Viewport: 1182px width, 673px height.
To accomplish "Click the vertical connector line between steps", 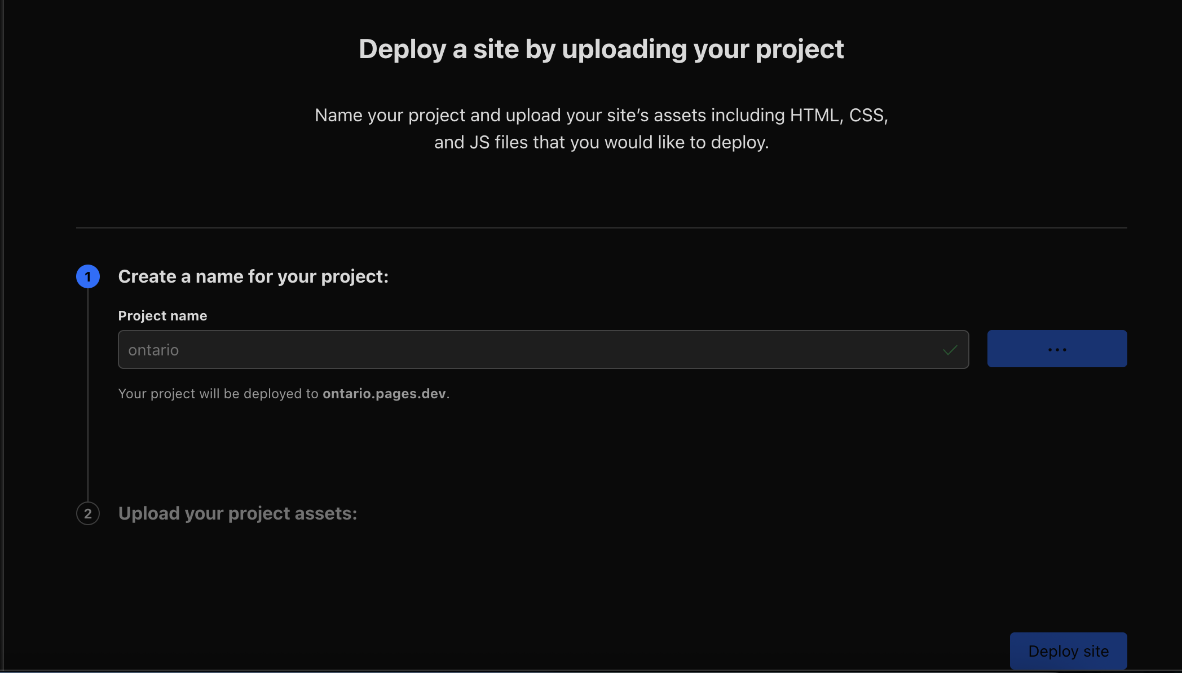I will pos(88,395).
